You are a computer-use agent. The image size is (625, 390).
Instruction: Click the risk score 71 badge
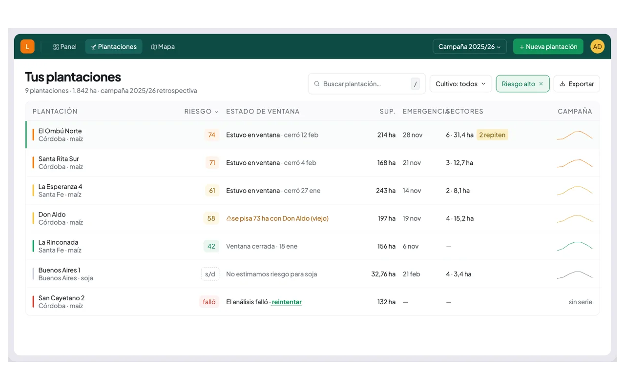tap(212, 163)
